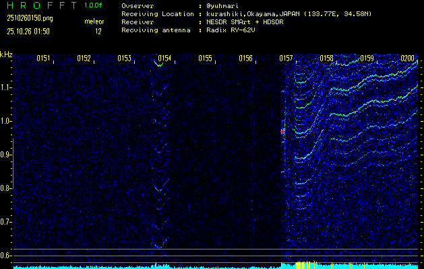Click the meteor count value 12
This screenshot has height=269, width=424.
pyautogui.click(x=98, y=31)
